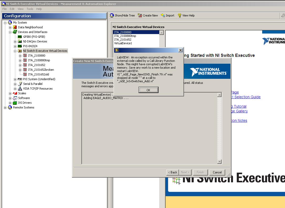285x208 pixels.
Task: Expand the IVI Drivers node
Action: [x=10, y=103]
